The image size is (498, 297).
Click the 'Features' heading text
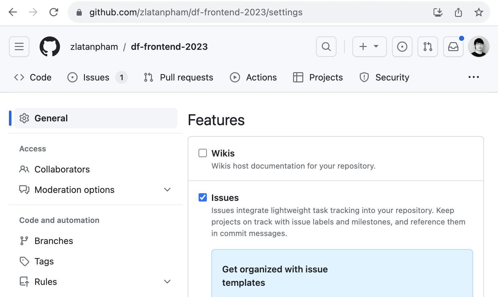[x=216, y=120]
